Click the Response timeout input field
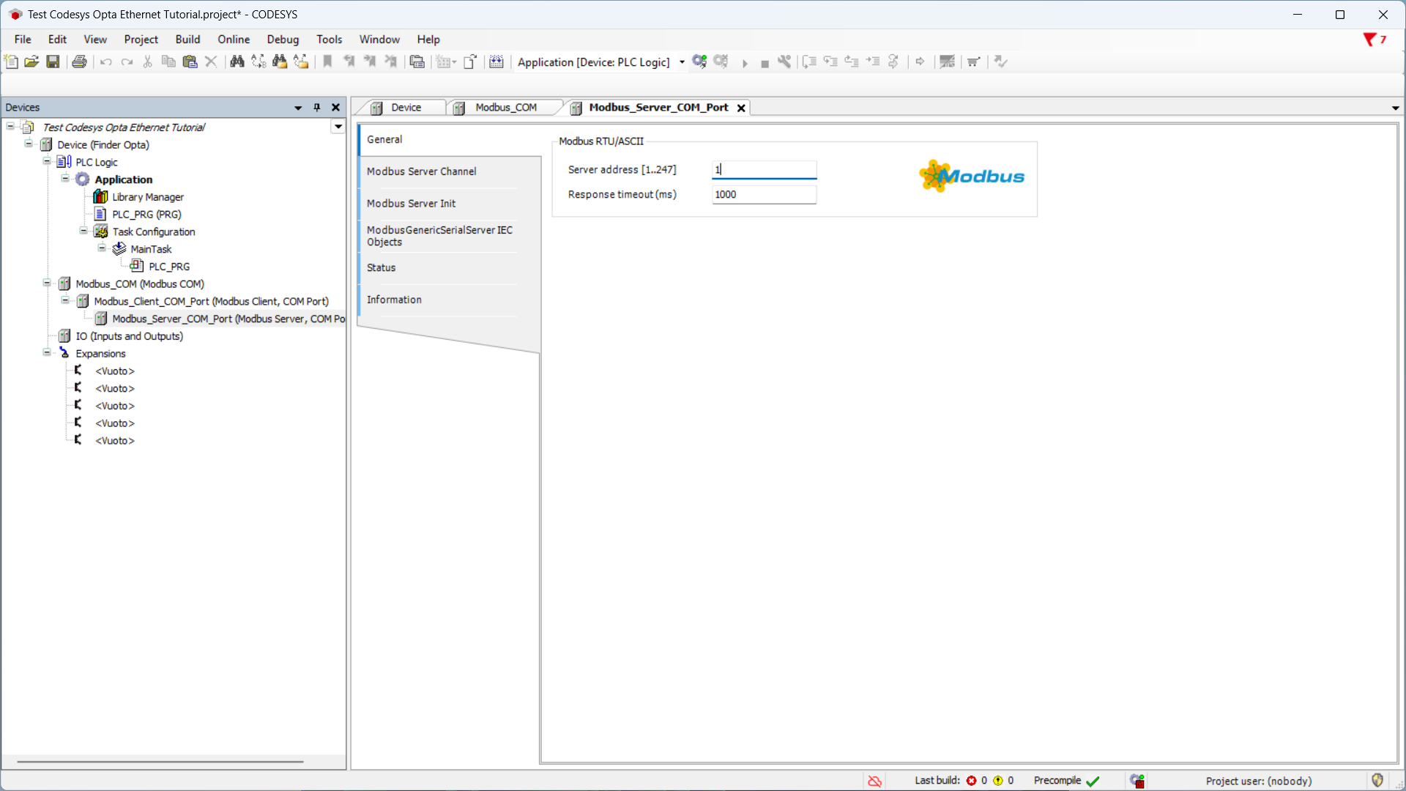Screen dimensions: 1406x791 click(x=763, y=194)
